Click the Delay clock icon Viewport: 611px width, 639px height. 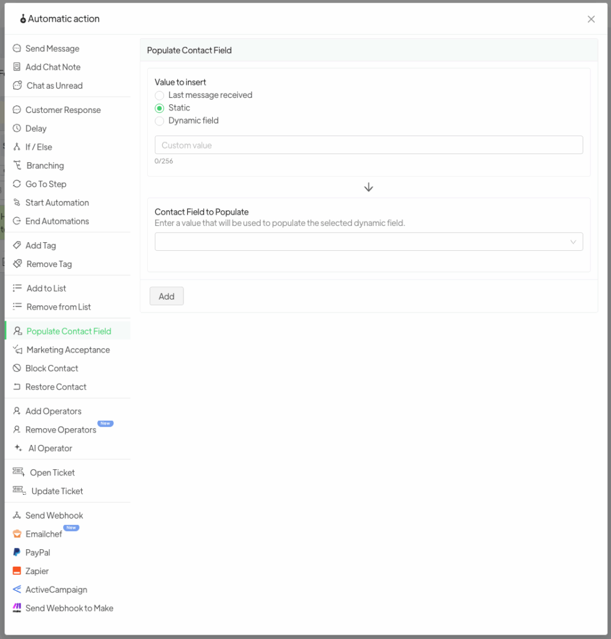click(x=17, y=129)
